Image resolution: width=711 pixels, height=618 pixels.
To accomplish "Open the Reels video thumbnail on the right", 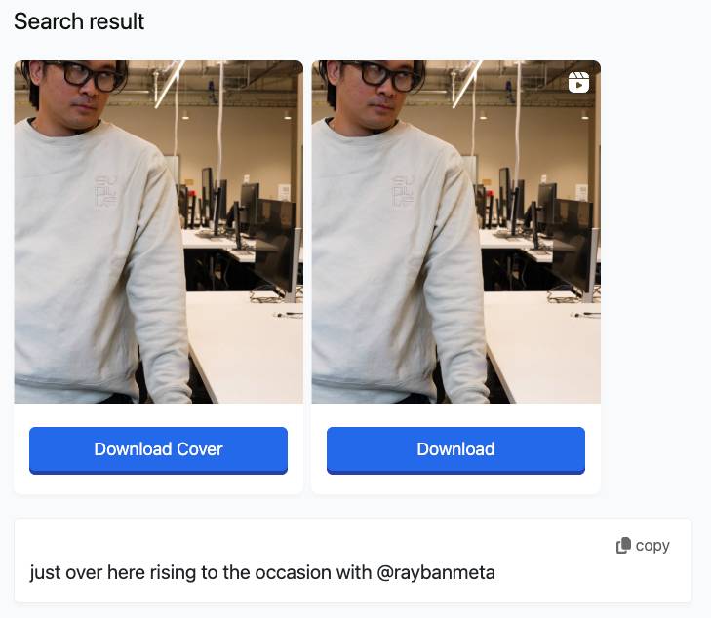I will (455, 232).
